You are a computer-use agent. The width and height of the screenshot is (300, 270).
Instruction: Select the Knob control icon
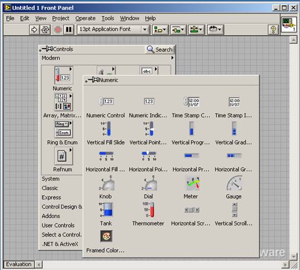(107, 184)
